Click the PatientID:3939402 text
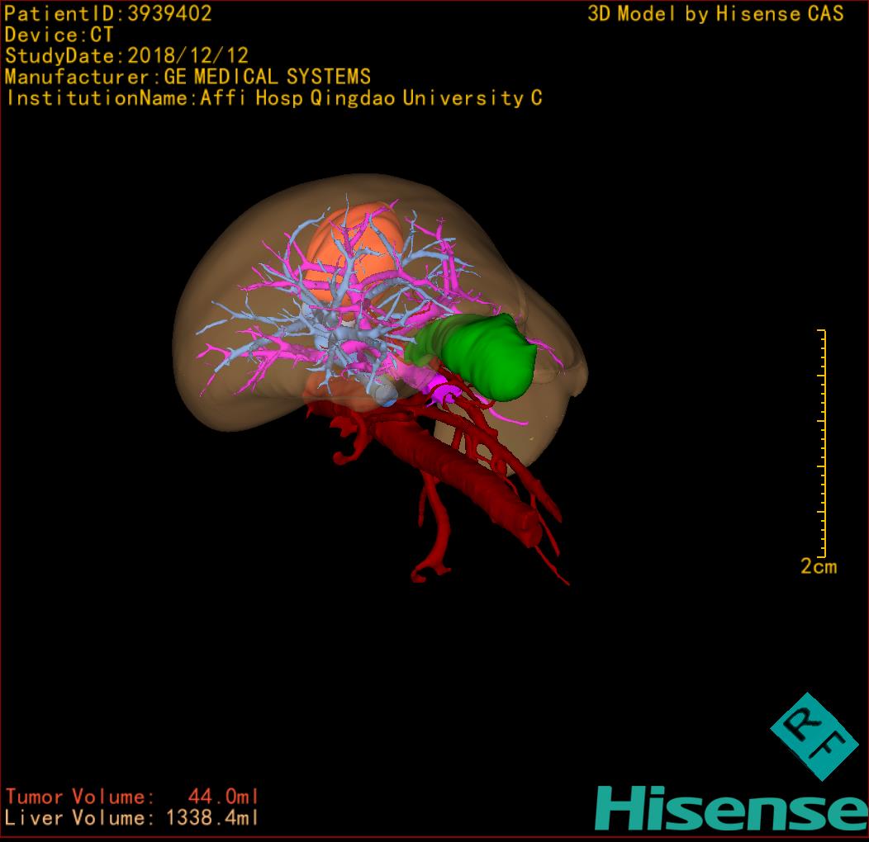The width and height of the screenshot is (869, 842). (108, 13)
